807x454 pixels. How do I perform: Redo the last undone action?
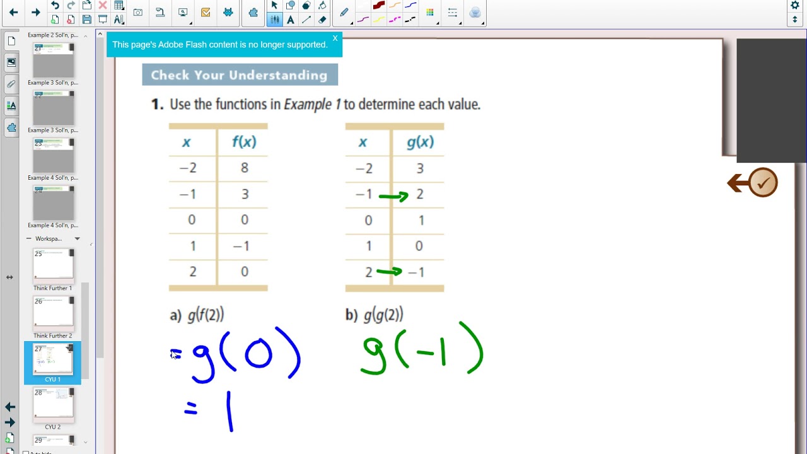click(x=71, y=6)
